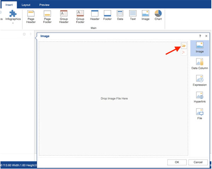This screenshot has height=169, width=212.
Task: Select the Image source option in dialog sidebar
Action: pyautogui.click(x=200, y=47)
